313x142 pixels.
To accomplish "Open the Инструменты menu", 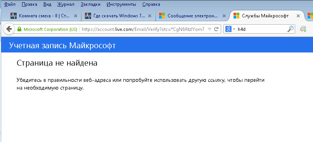I will [x=121, y=4].
